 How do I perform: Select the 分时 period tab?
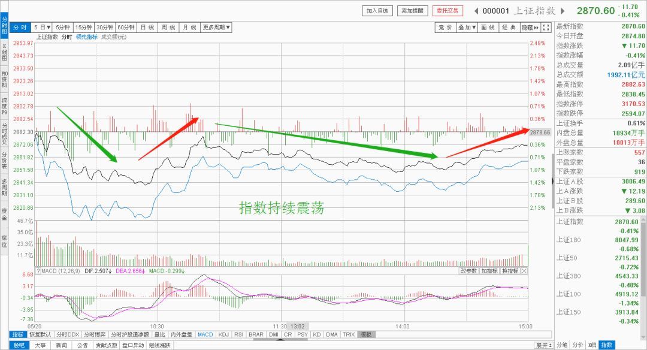tap(20, 27)
